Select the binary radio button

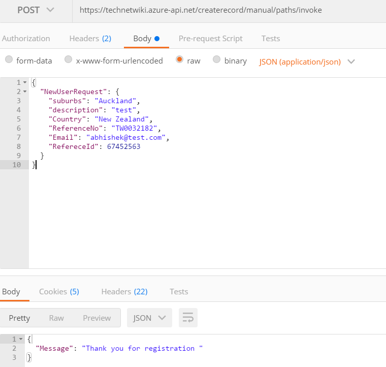click(217, 59)
